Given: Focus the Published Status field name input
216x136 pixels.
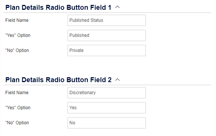Looking at the screenshot, I should click(107, 20).
